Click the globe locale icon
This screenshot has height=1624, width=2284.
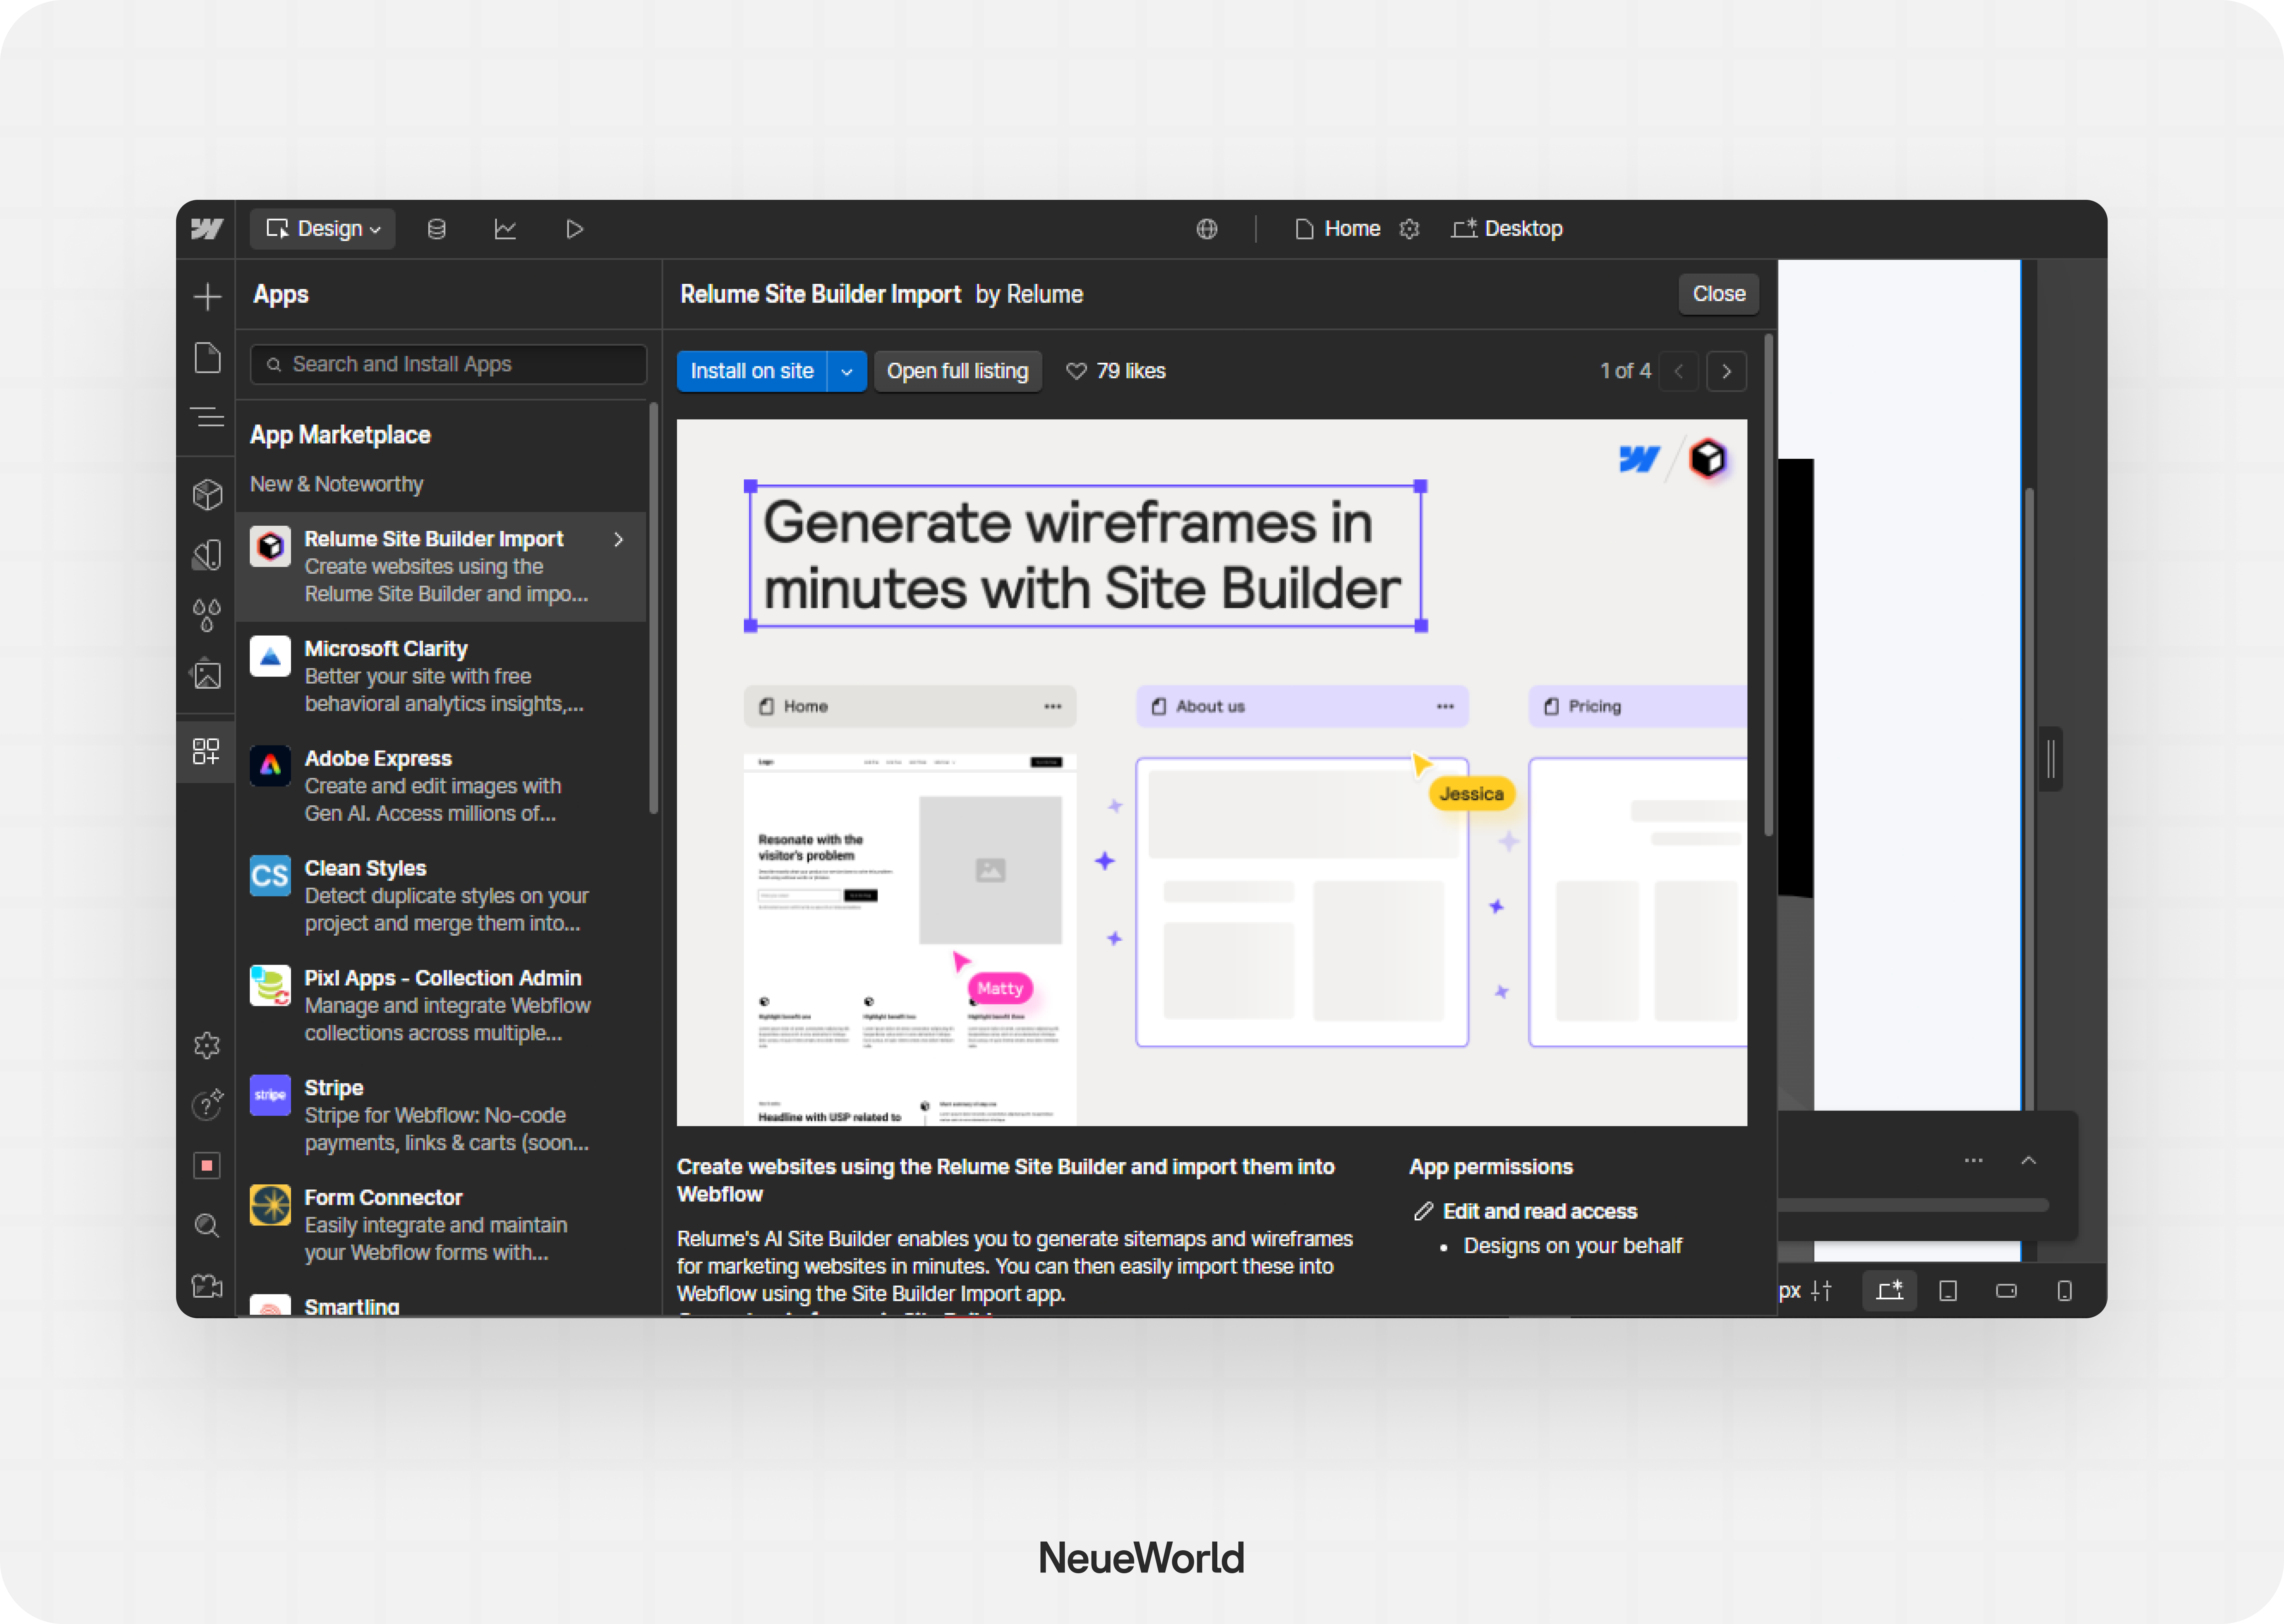click(x=1207, y=229)
